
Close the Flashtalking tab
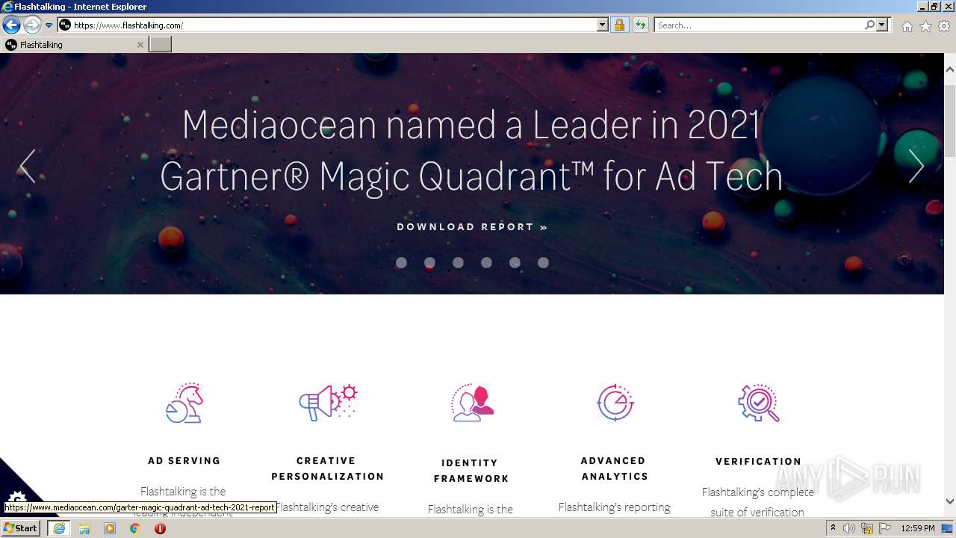coord(140,45)
